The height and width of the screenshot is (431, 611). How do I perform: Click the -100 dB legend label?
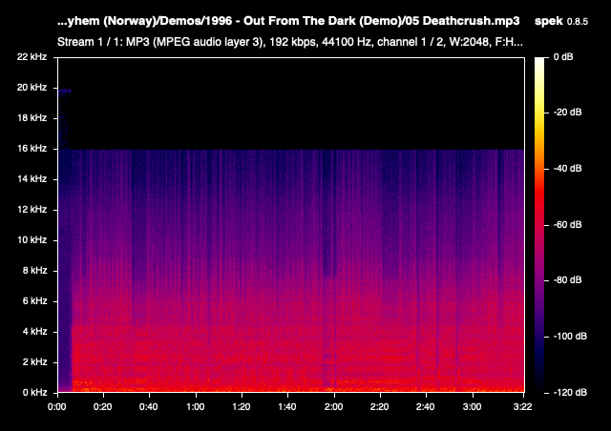[570, 337]
